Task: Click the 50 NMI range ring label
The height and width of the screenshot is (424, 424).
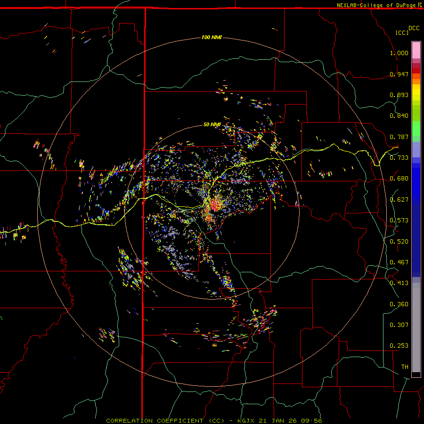Action: click(212, 124)
